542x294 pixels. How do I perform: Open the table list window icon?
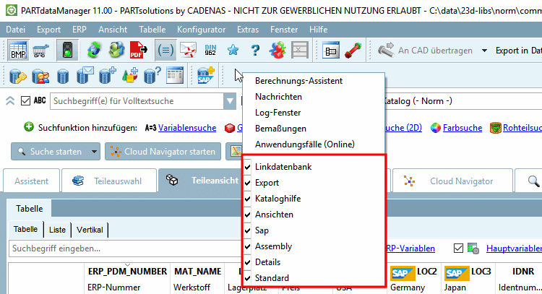[x=175, y=76]
